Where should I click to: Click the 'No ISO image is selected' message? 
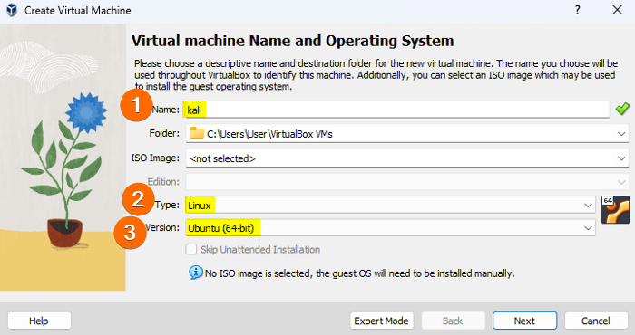(359, 273)
